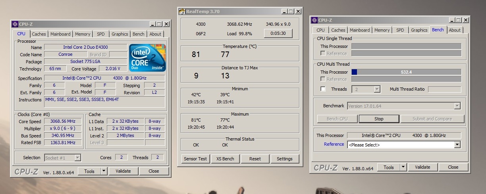The image size is (486, 194).
Task: Toggle CPU Multi Thread Reference checkbox
Action: pyautogui.click(x=323, y=79)
